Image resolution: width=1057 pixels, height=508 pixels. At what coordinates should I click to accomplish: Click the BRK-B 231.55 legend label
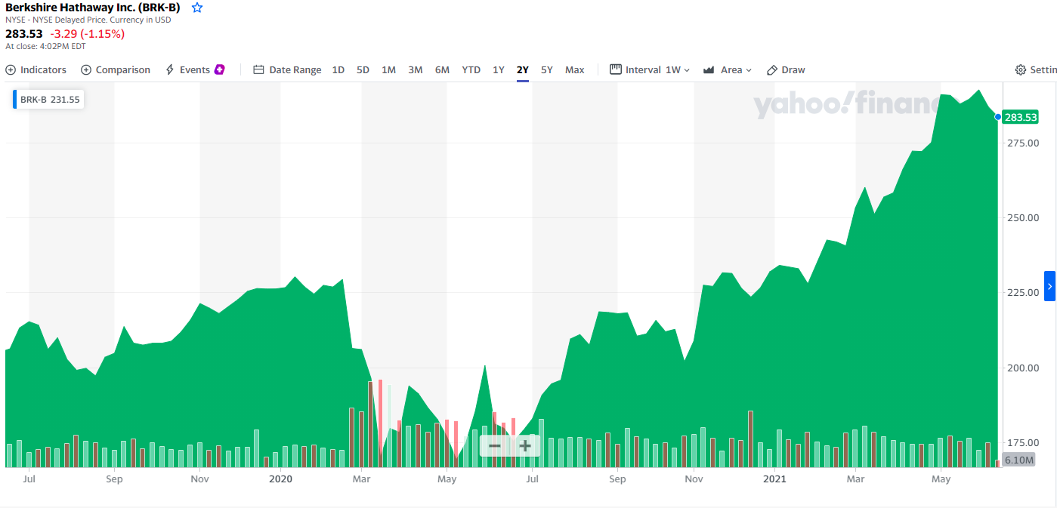coord(49,99)
